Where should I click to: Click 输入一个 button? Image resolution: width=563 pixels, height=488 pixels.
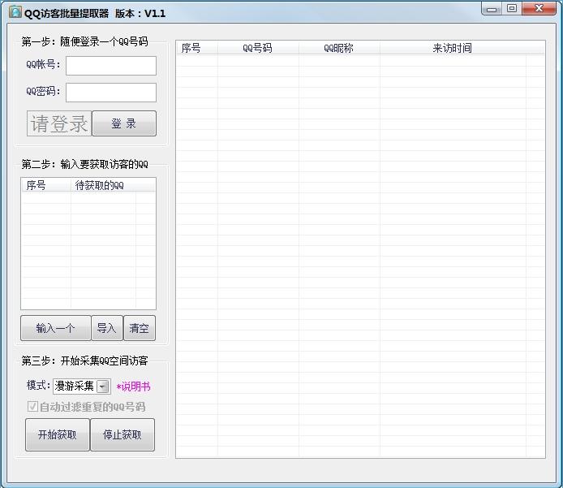pyautogui.click(x=56, y=328)
